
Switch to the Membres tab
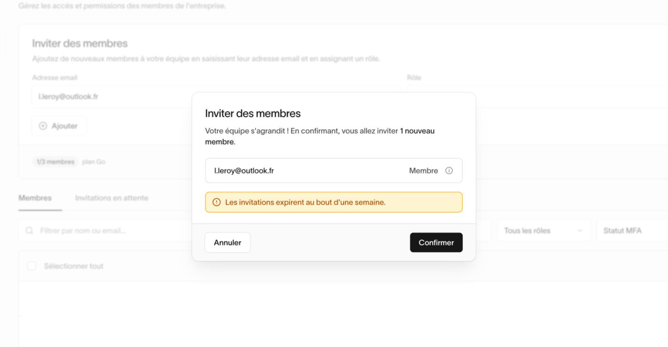coord(35,198)
